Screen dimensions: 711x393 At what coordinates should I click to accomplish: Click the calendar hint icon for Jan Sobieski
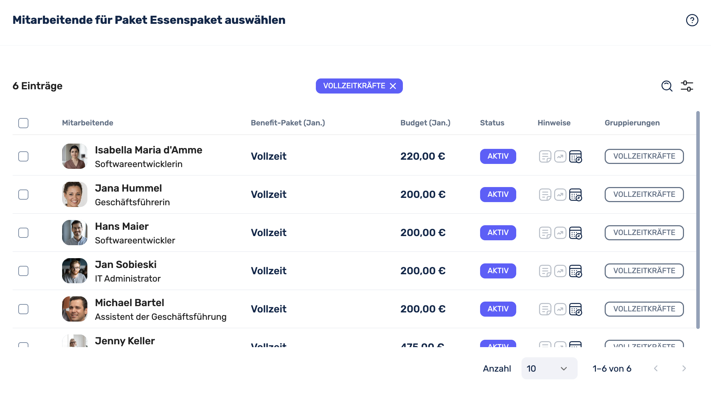576,271
